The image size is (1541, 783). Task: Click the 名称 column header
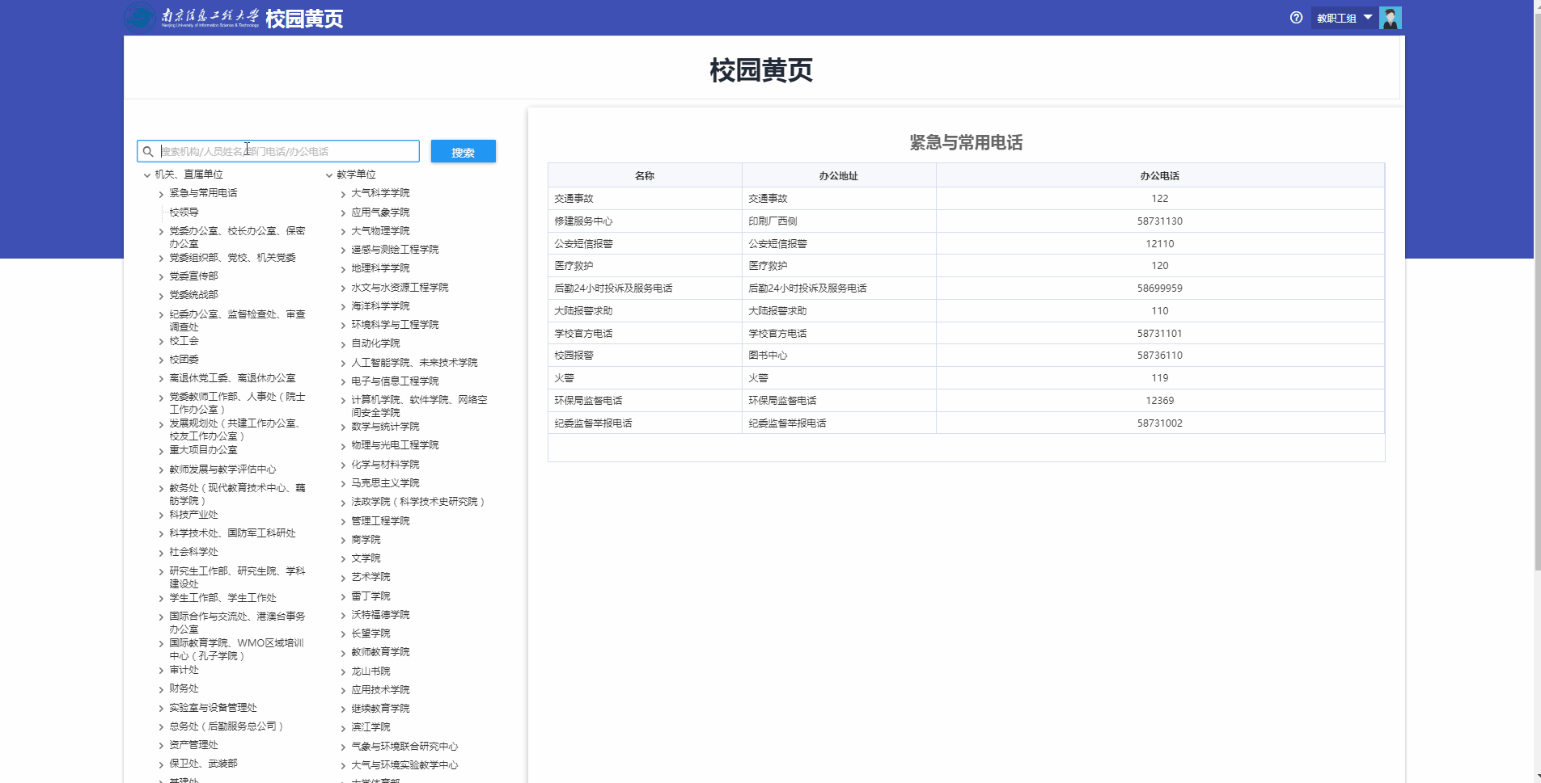644,176
